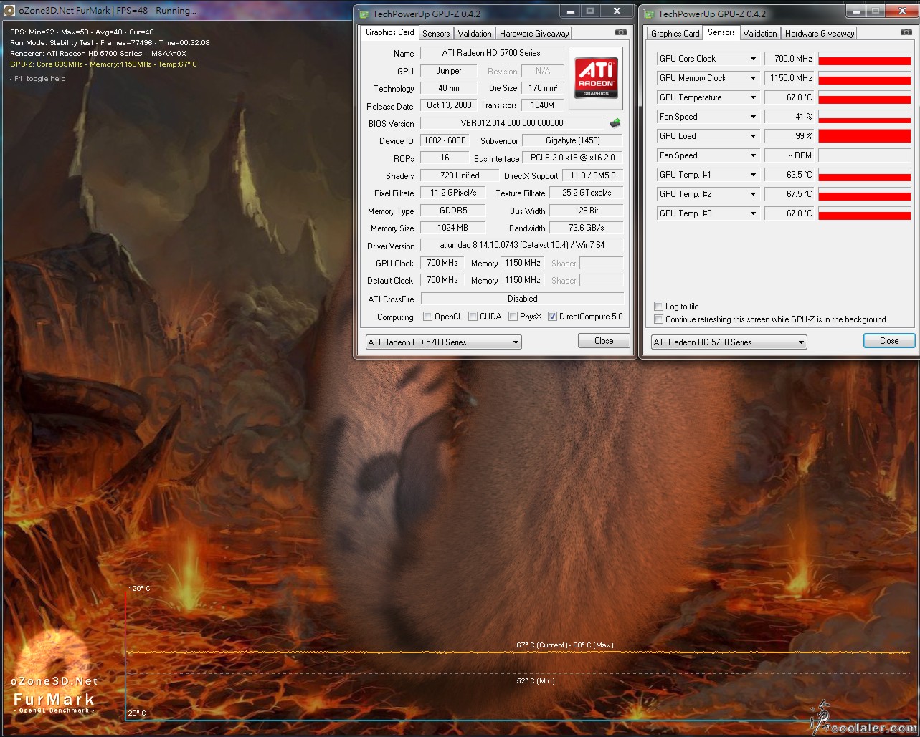Enable the Log to file checkbox
The image size is (920, 737).
click(x=658, y=307)
